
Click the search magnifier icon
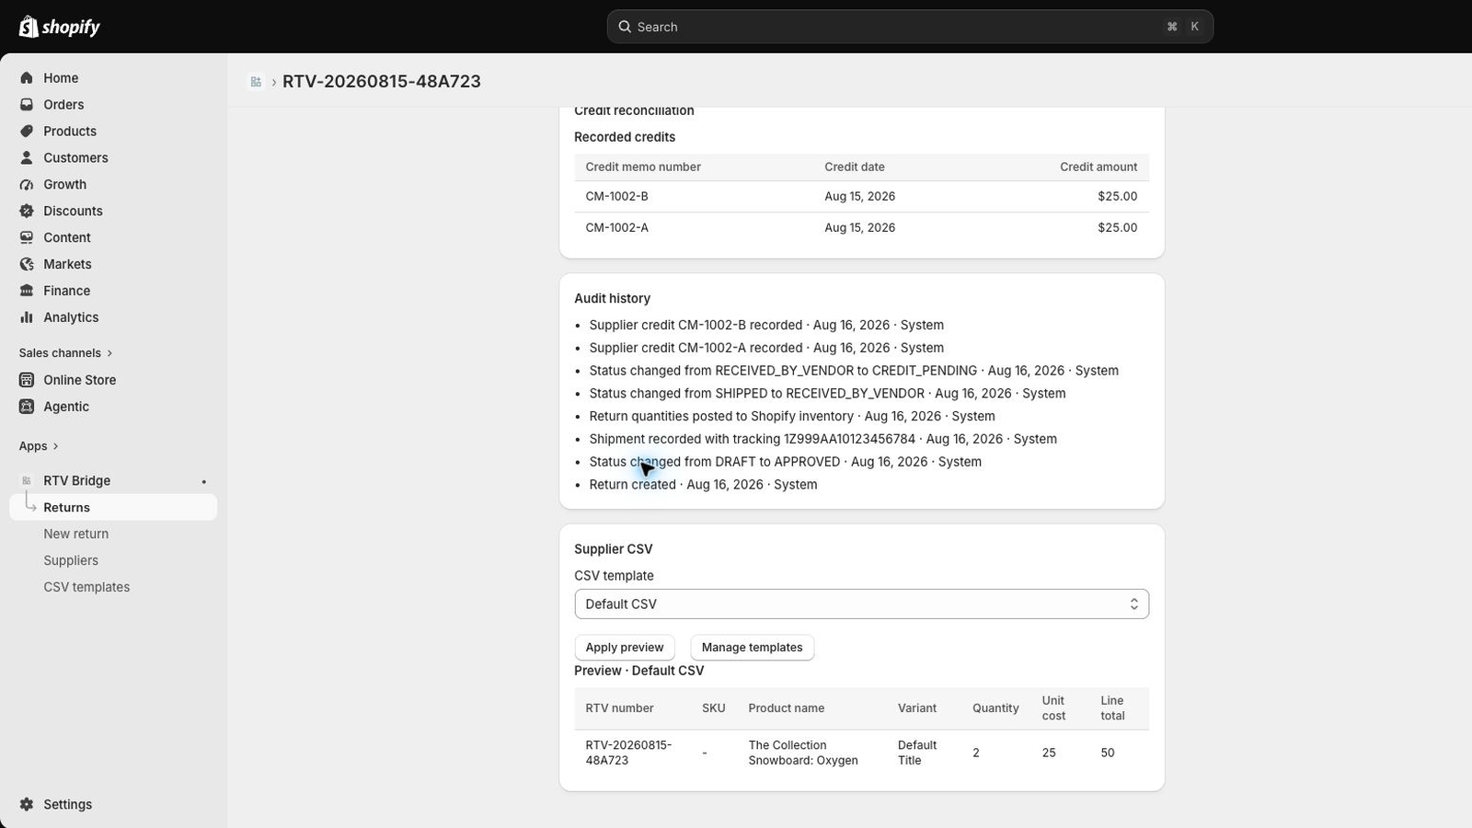click(x=625, y=27)
